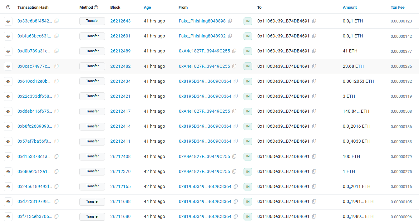The width and height of the screenshot is (419, 222).
Task: Copy transaction hash 0xbfa63bec63f
Action: [57, 36]
